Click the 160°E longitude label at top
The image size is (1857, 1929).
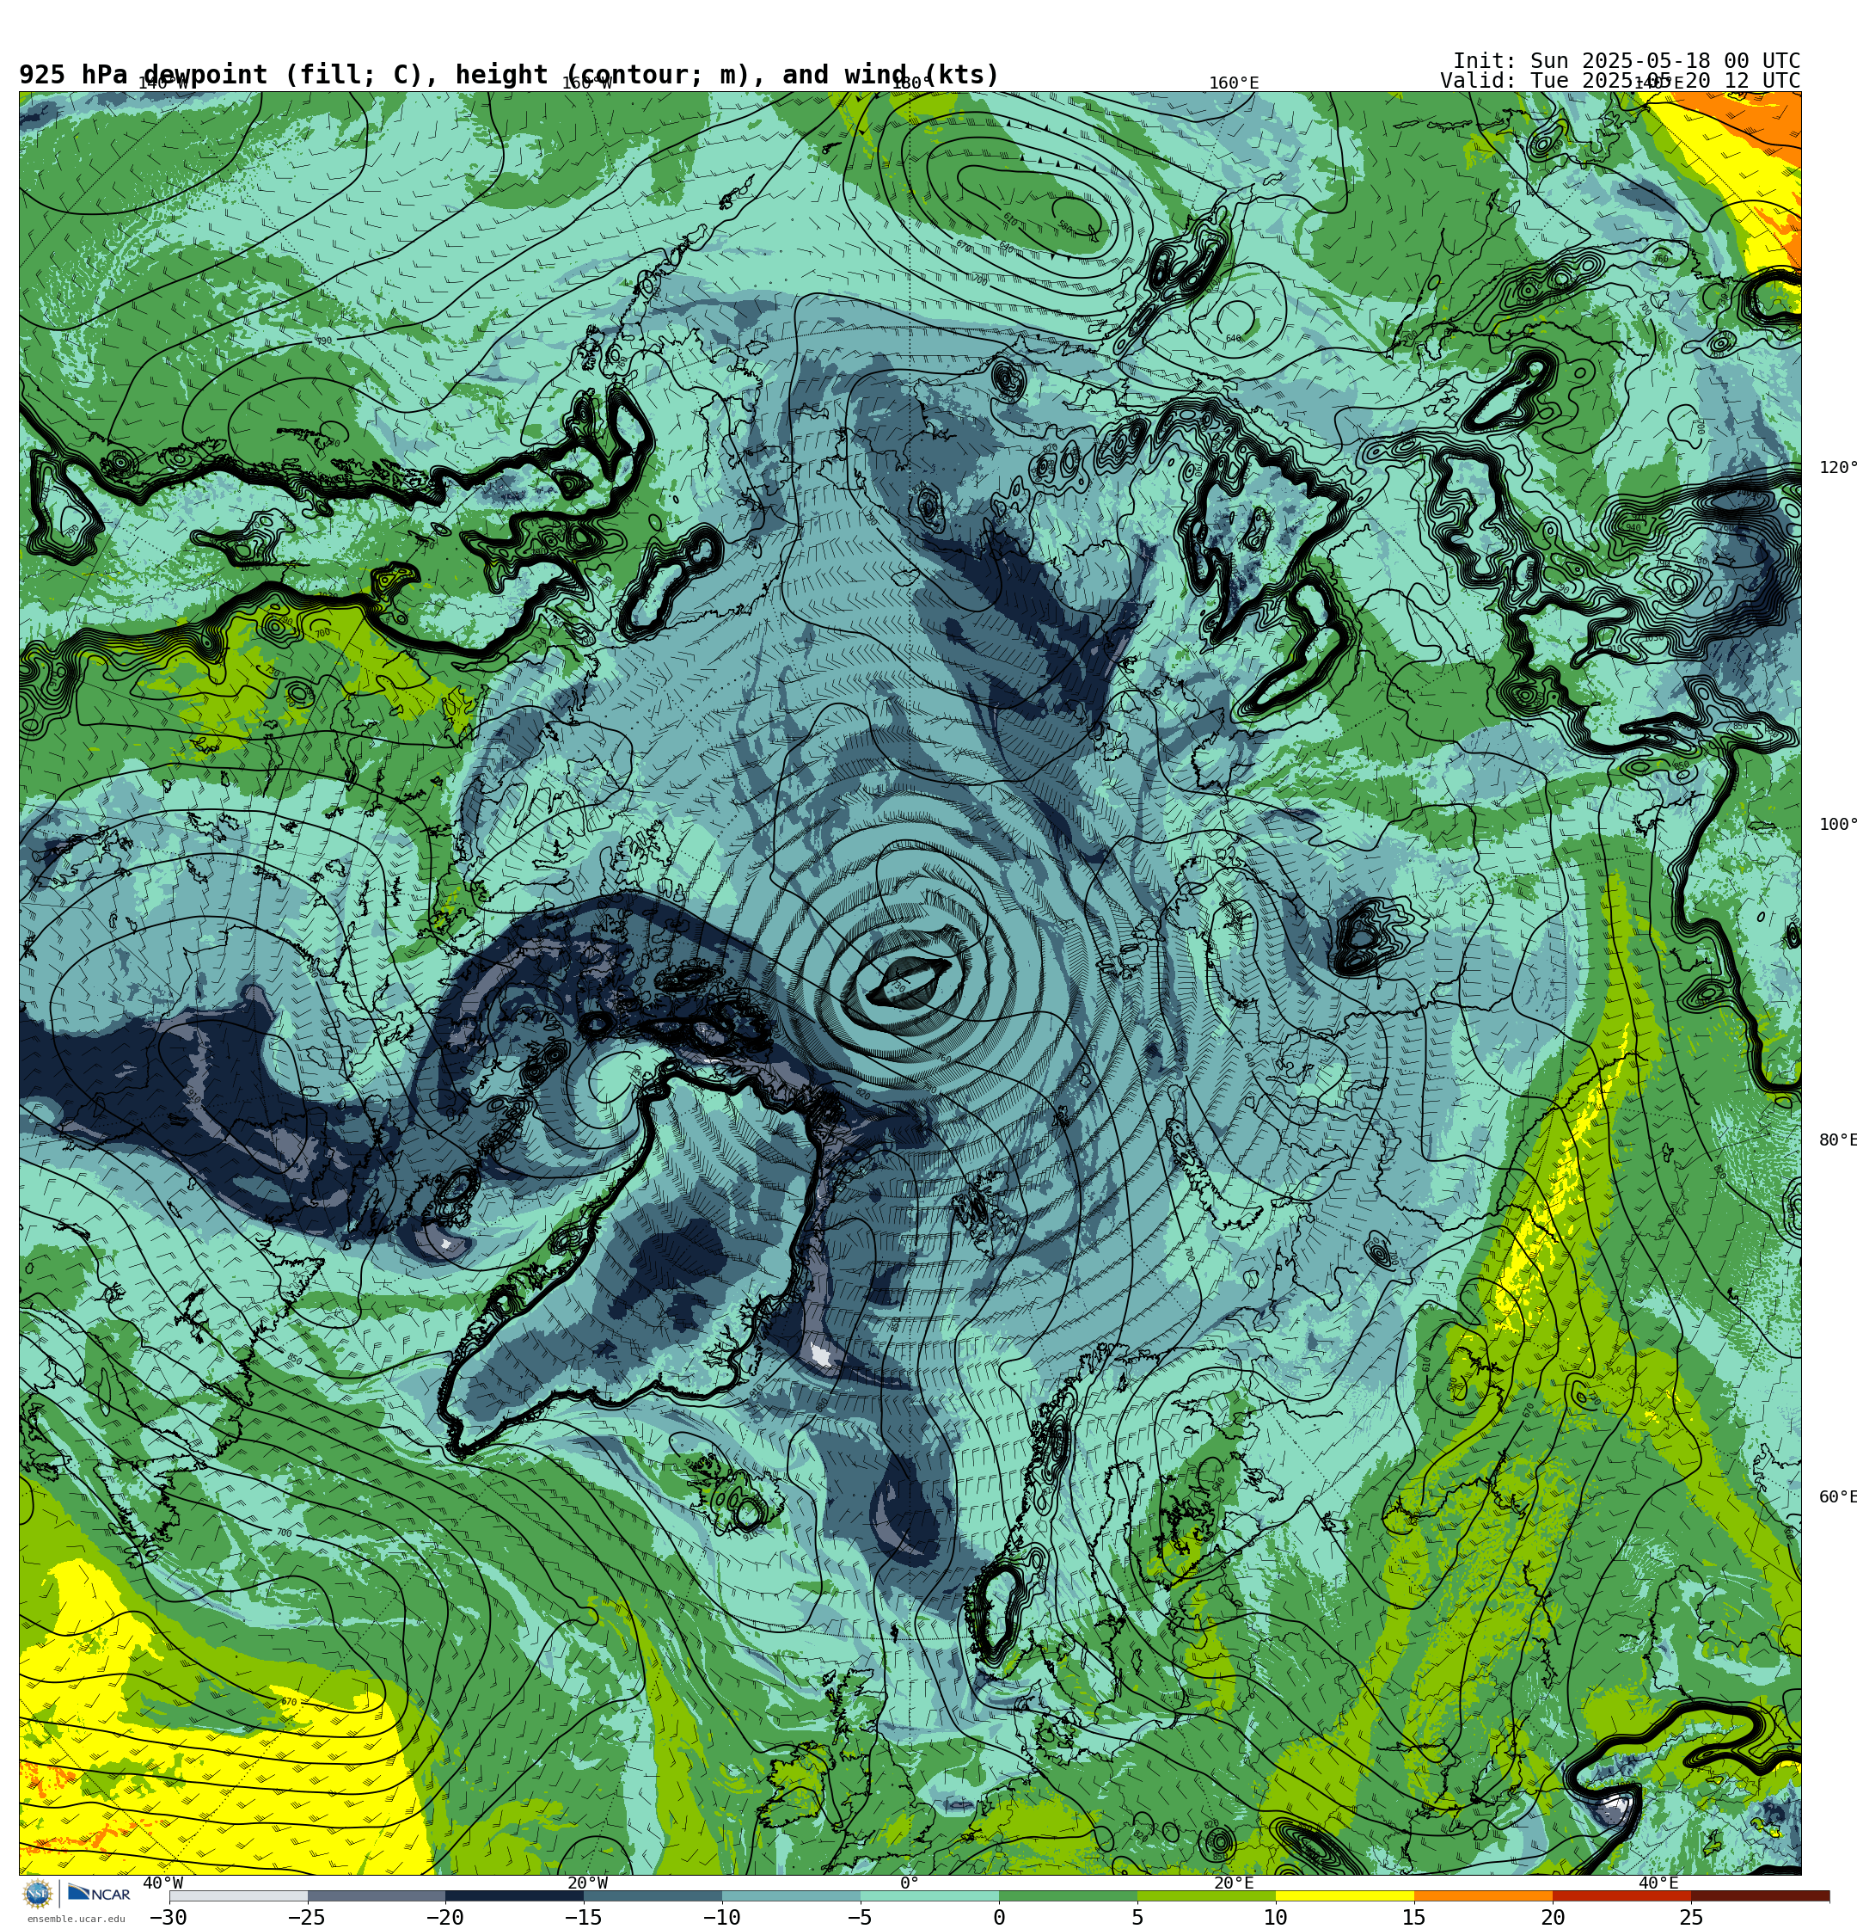click(x=1234, y=83)
